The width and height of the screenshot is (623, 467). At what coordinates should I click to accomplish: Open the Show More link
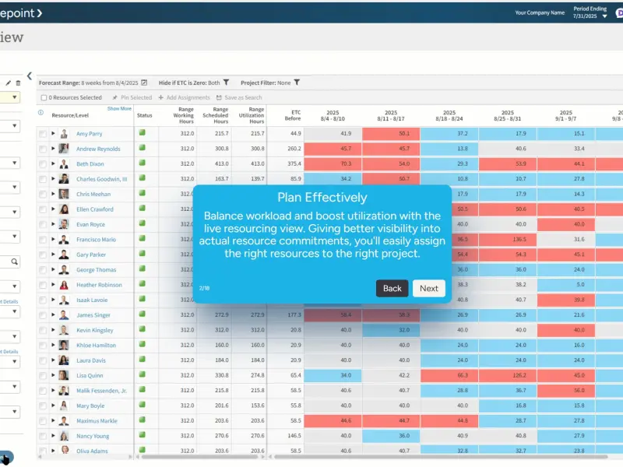[119, 108]
